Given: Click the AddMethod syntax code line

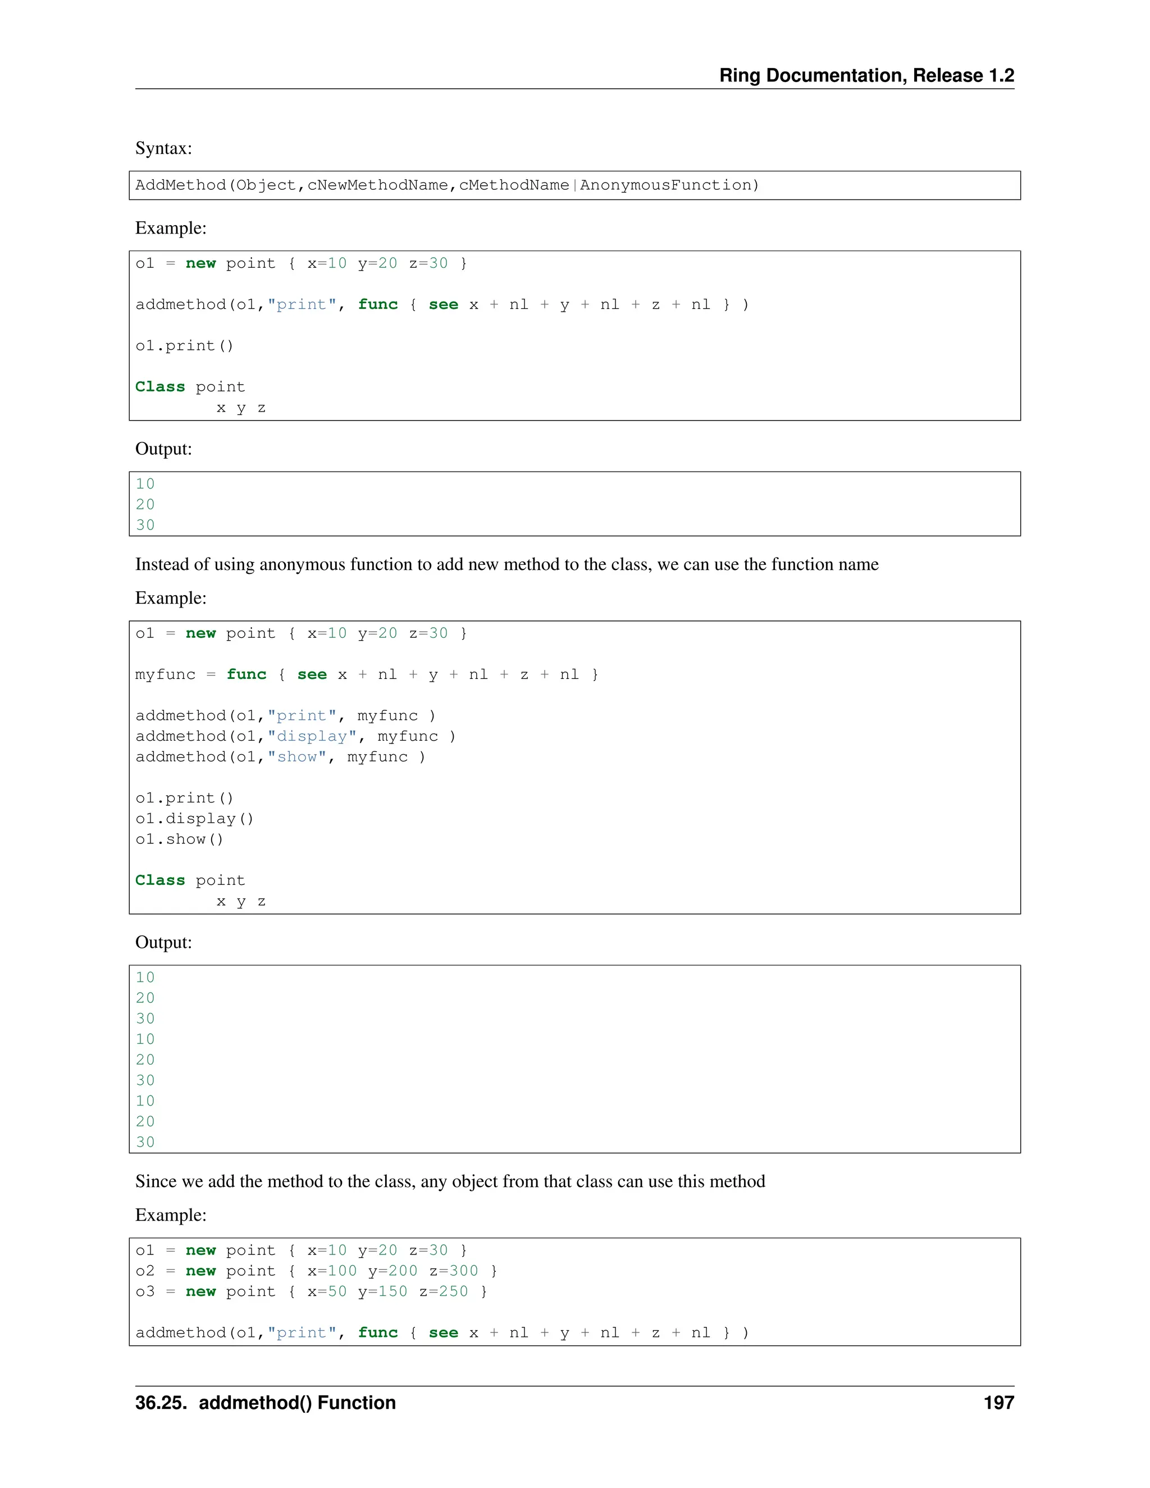Looking at the screenshot, I should tap(447, 185).
